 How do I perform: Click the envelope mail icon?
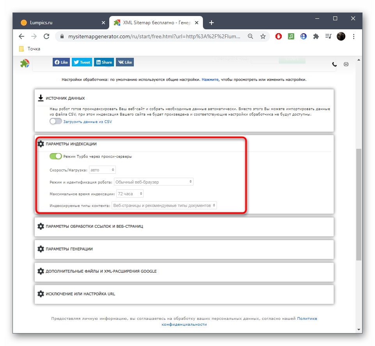346,64
